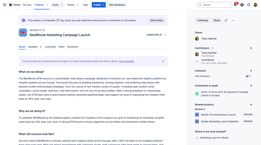Click the project key XKNQSVTV-8

37,30
